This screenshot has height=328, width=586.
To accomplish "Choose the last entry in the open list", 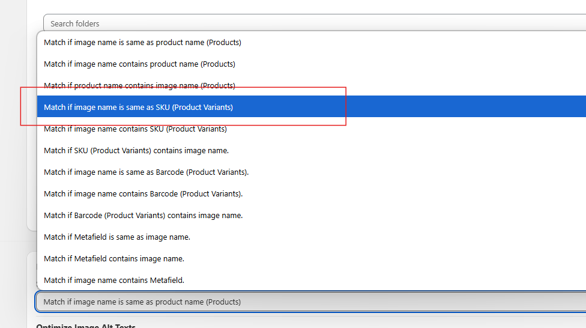I will tap(114, 281).
